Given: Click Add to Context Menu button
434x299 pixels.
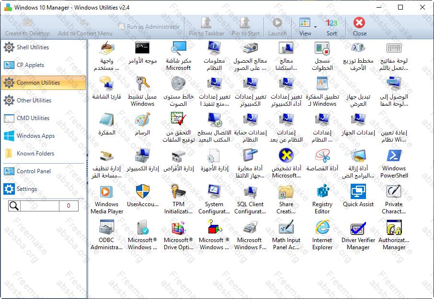Looking at the screenshot, I should coord(85,27).
